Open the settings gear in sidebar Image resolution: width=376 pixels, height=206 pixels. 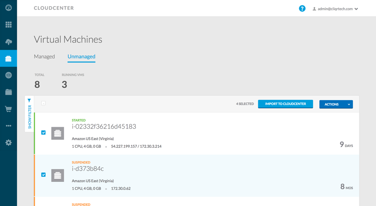[8, 142]
